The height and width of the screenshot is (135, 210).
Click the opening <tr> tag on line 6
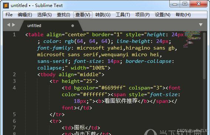55,121
